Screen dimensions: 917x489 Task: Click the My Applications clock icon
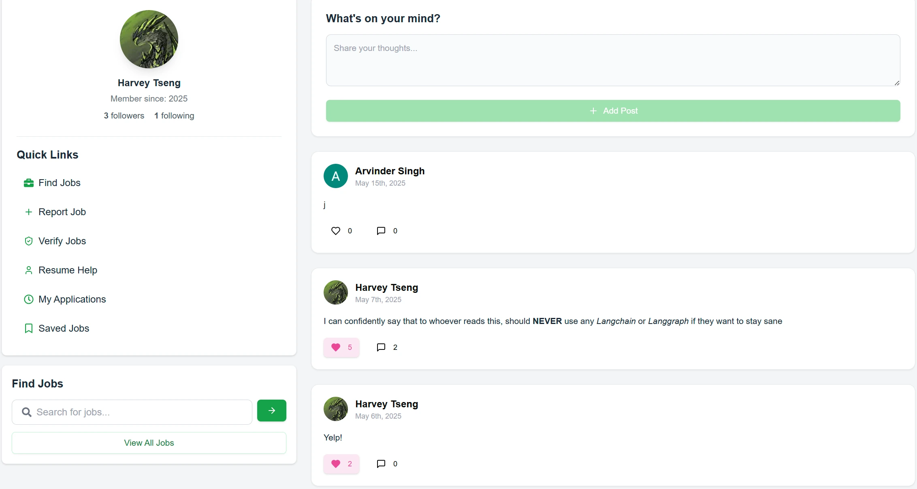(x=28, y=299)
